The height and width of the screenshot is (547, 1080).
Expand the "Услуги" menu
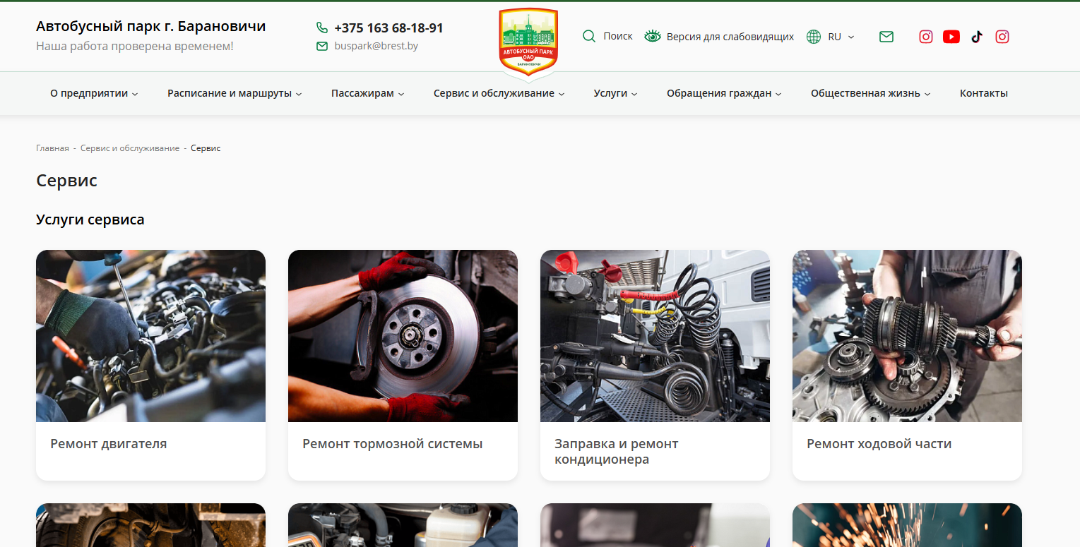pyautogui.click(x=615, y=93)
